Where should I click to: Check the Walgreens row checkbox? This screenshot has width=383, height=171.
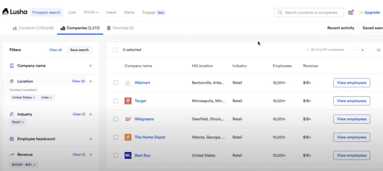point(116,119)
